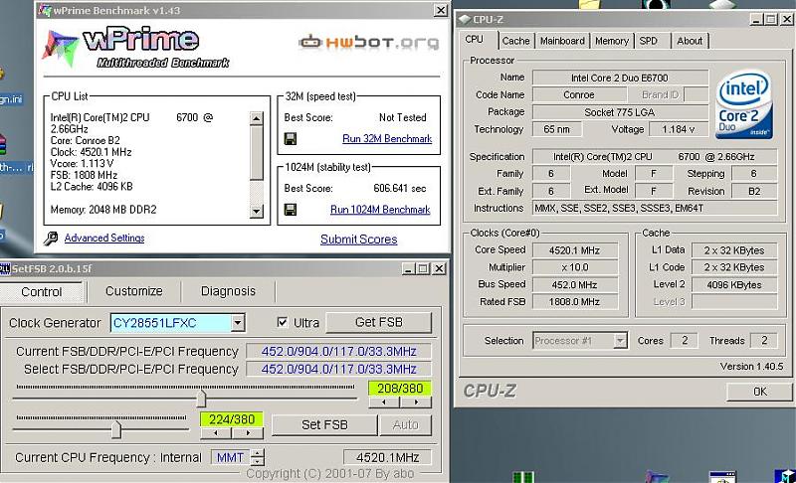Click the wPrime desktop icon at bottom
The width and height of the screenshot is (796, 483).
[x=657, y=477]
